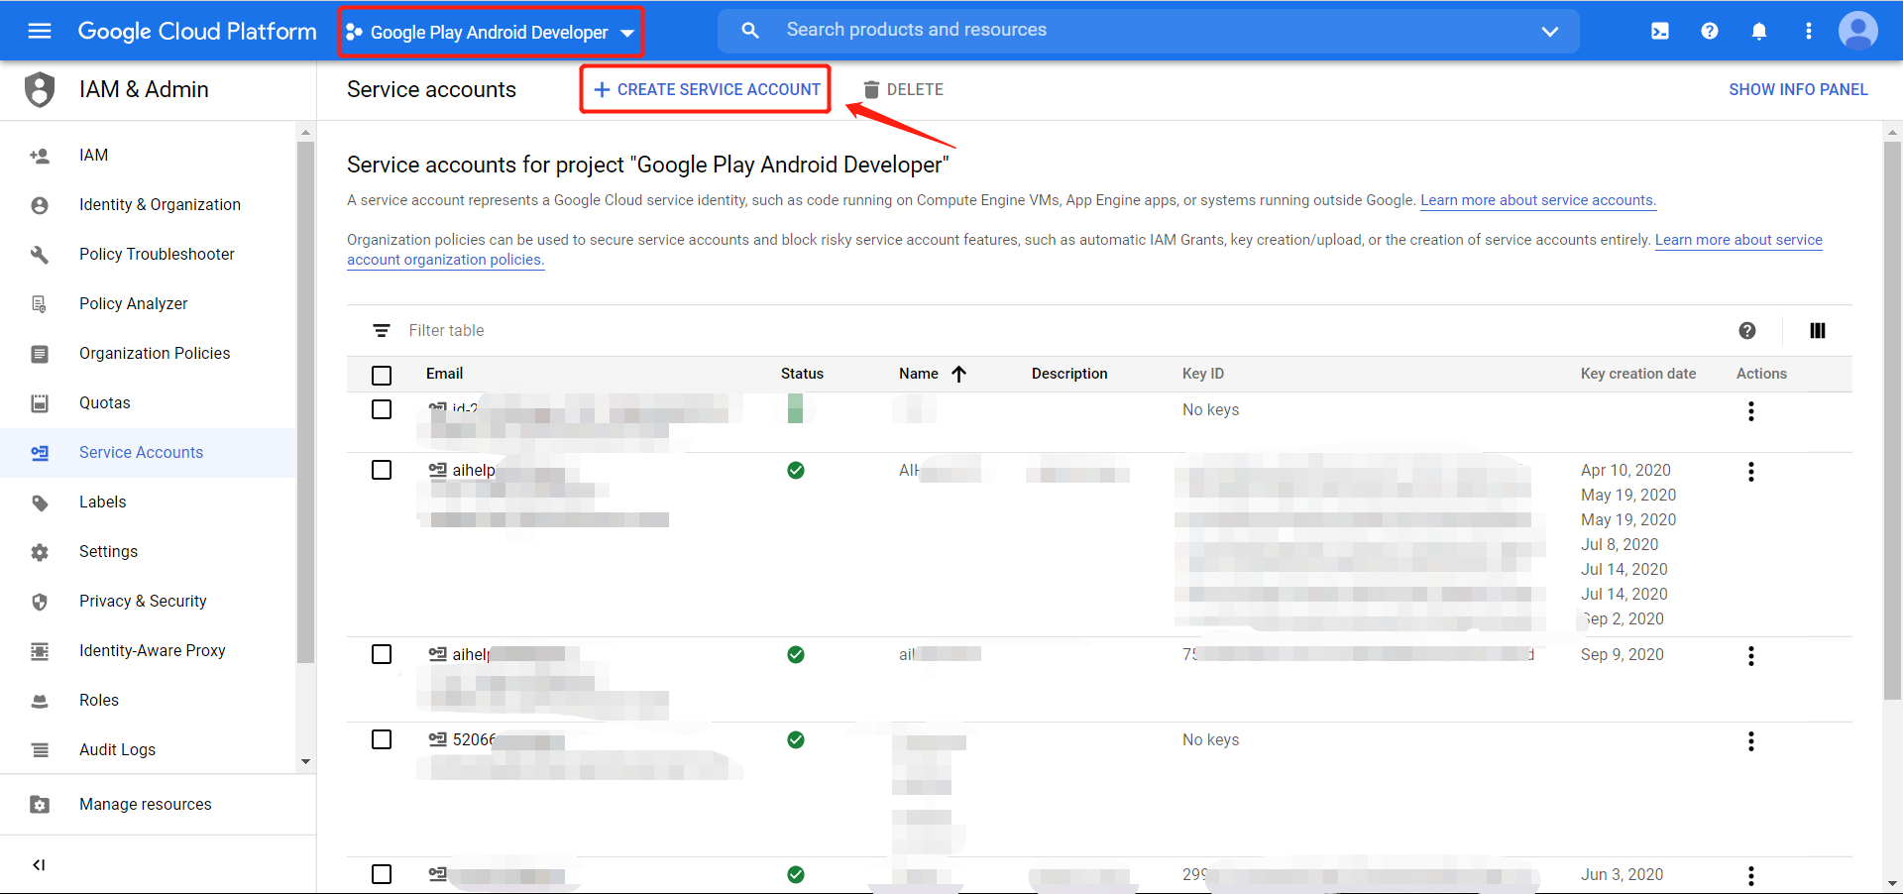Click Show Info Panel
Image resolution: width=1903 pixels, height=894 pixels.
pyautogui.click(x=1798, y=89)
